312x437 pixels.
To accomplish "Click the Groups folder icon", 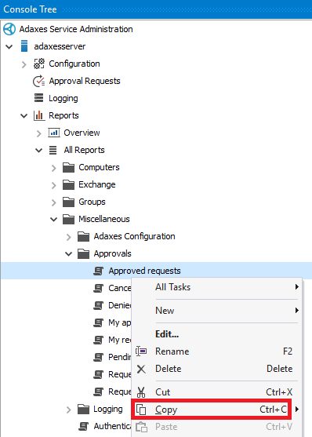I will [x=68, y=202].
